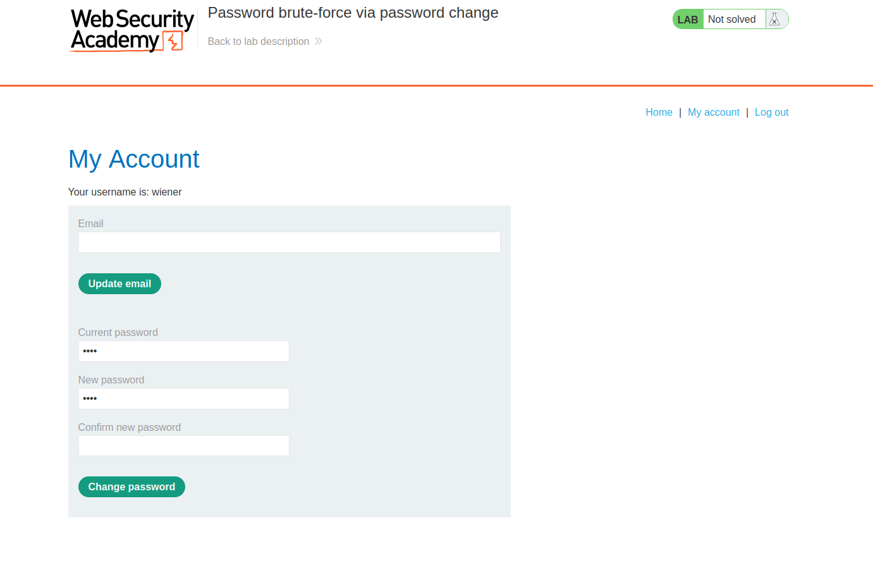
Task: Click the lab flask icon beside Not solved
Action: pyautogui.click(x=774, y=19)
